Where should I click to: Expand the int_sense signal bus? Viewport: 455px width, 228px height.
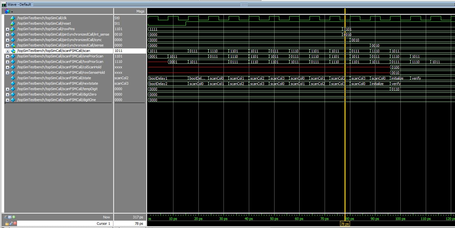7,35
